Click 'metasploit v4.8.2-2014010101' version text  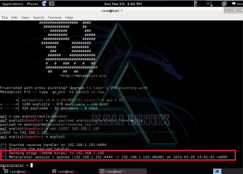point(52,100)
